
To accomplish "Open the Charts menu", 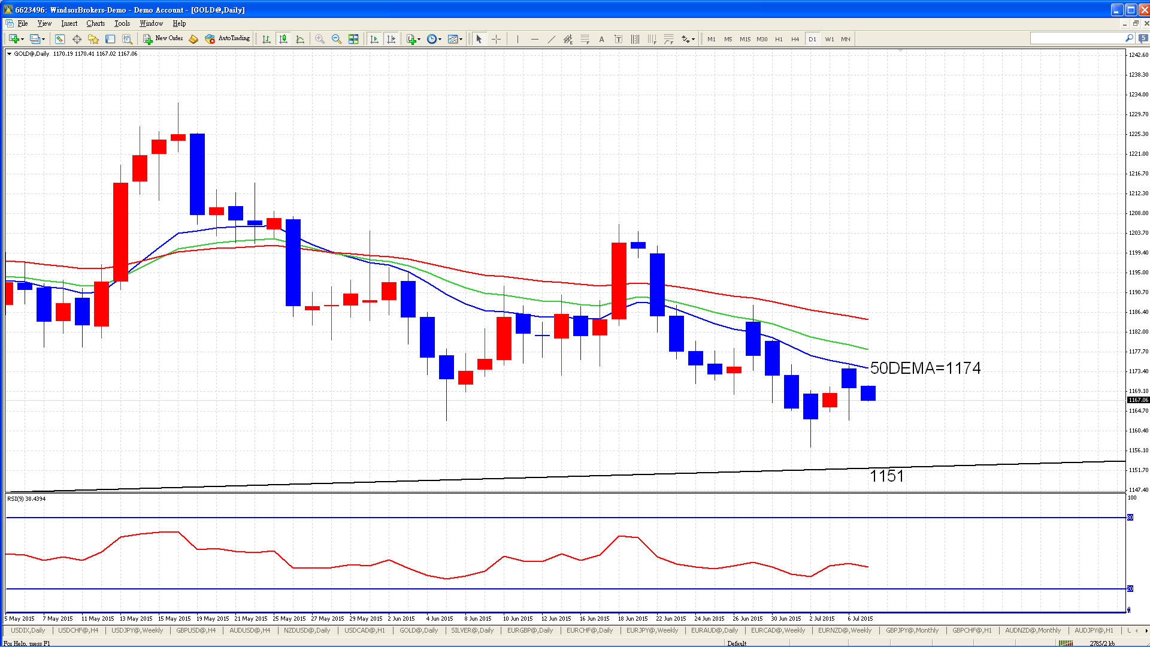I will (x=95, y=23).
